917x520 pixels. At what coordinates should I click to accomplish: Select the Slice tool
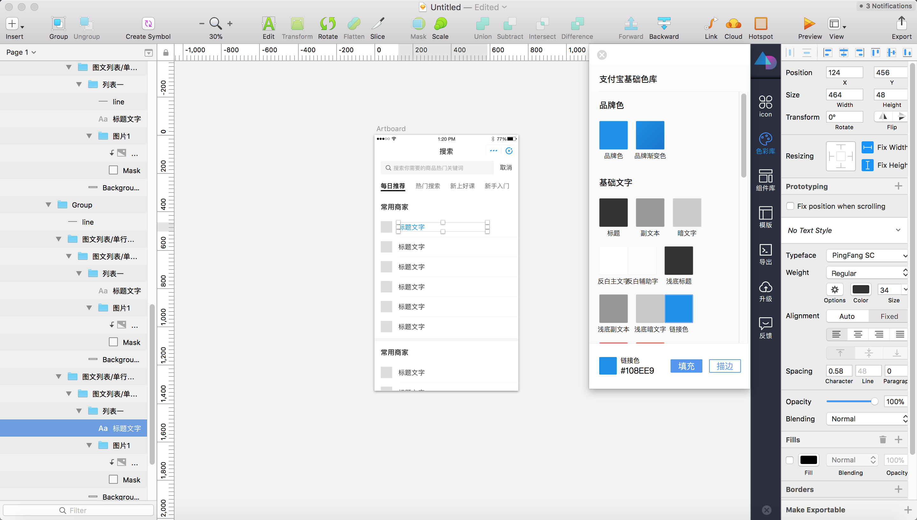(x=377, y=24)
